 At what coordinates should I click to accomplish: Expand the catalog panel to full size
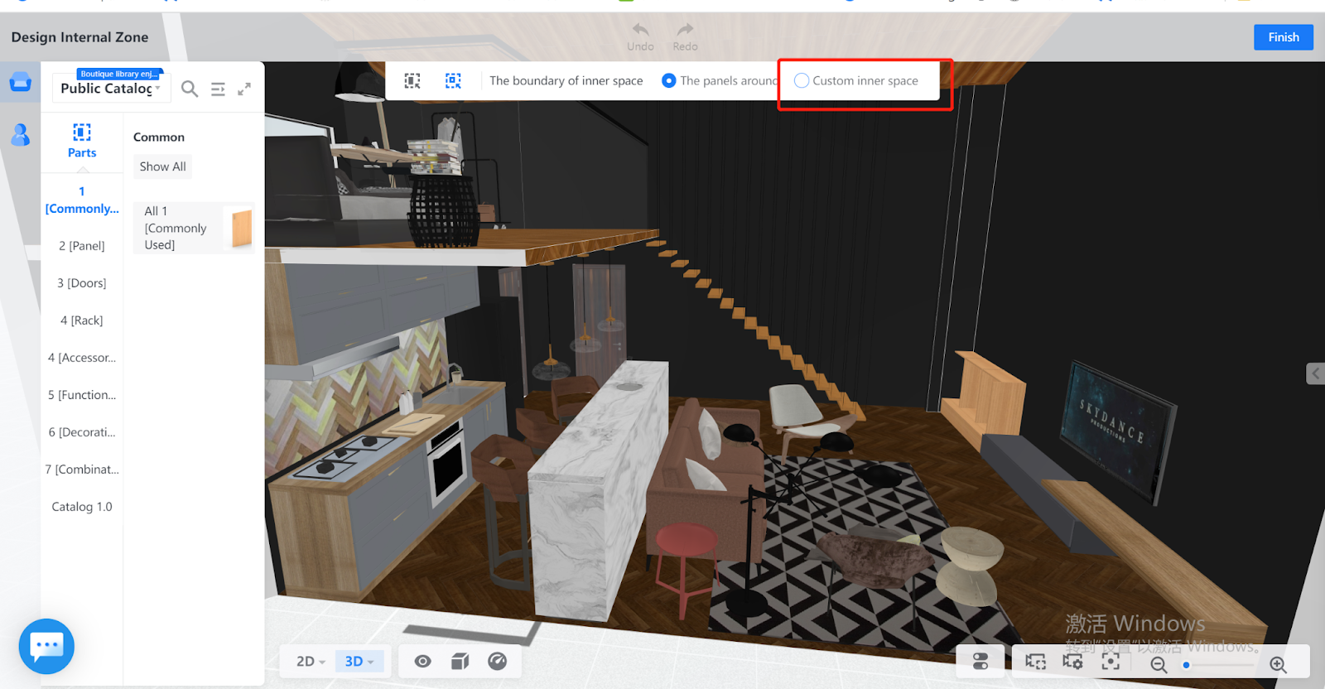click(x=244, y=89)
